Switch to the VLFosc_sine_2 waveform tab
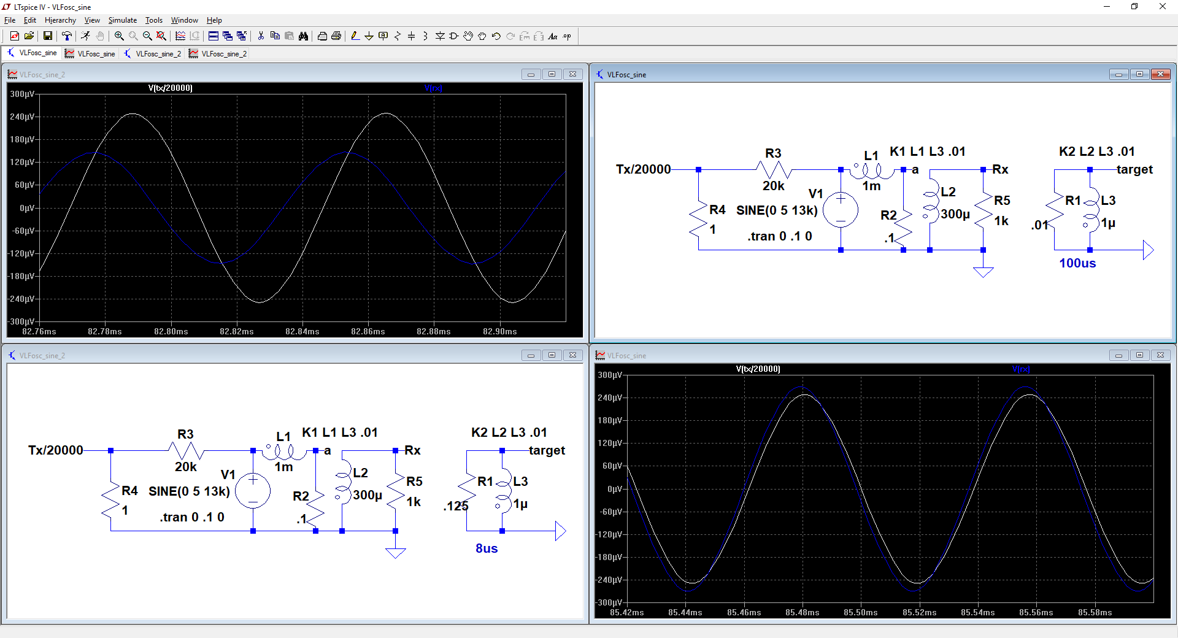The image size is (1178, 638). click(218, 54)
